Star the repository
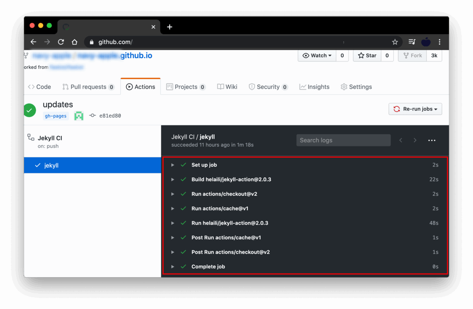The image size is (473, 309). (x=367, y=56)
